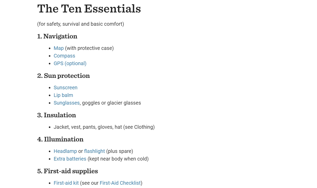Click the Compass link

64,56
